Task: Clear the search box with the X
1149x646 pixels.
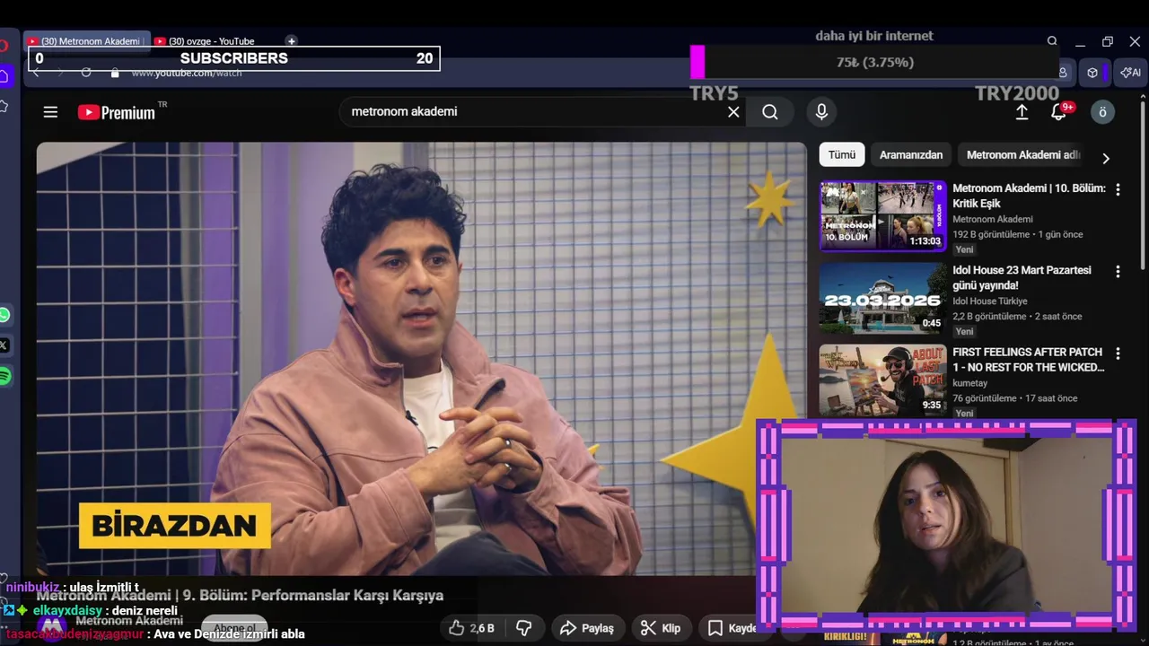Action: pos(733,112)
